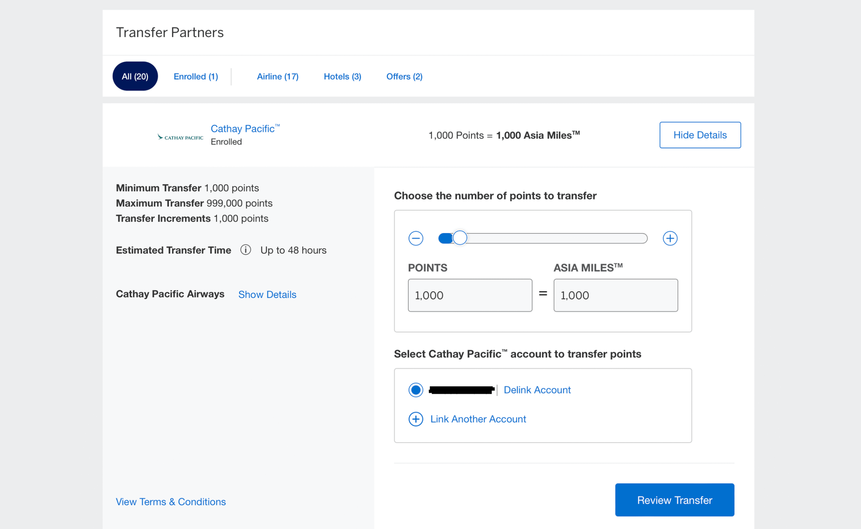View the Offers (2) tab
The height and width of the screenshot is (529, 861).
pos(404,76)
